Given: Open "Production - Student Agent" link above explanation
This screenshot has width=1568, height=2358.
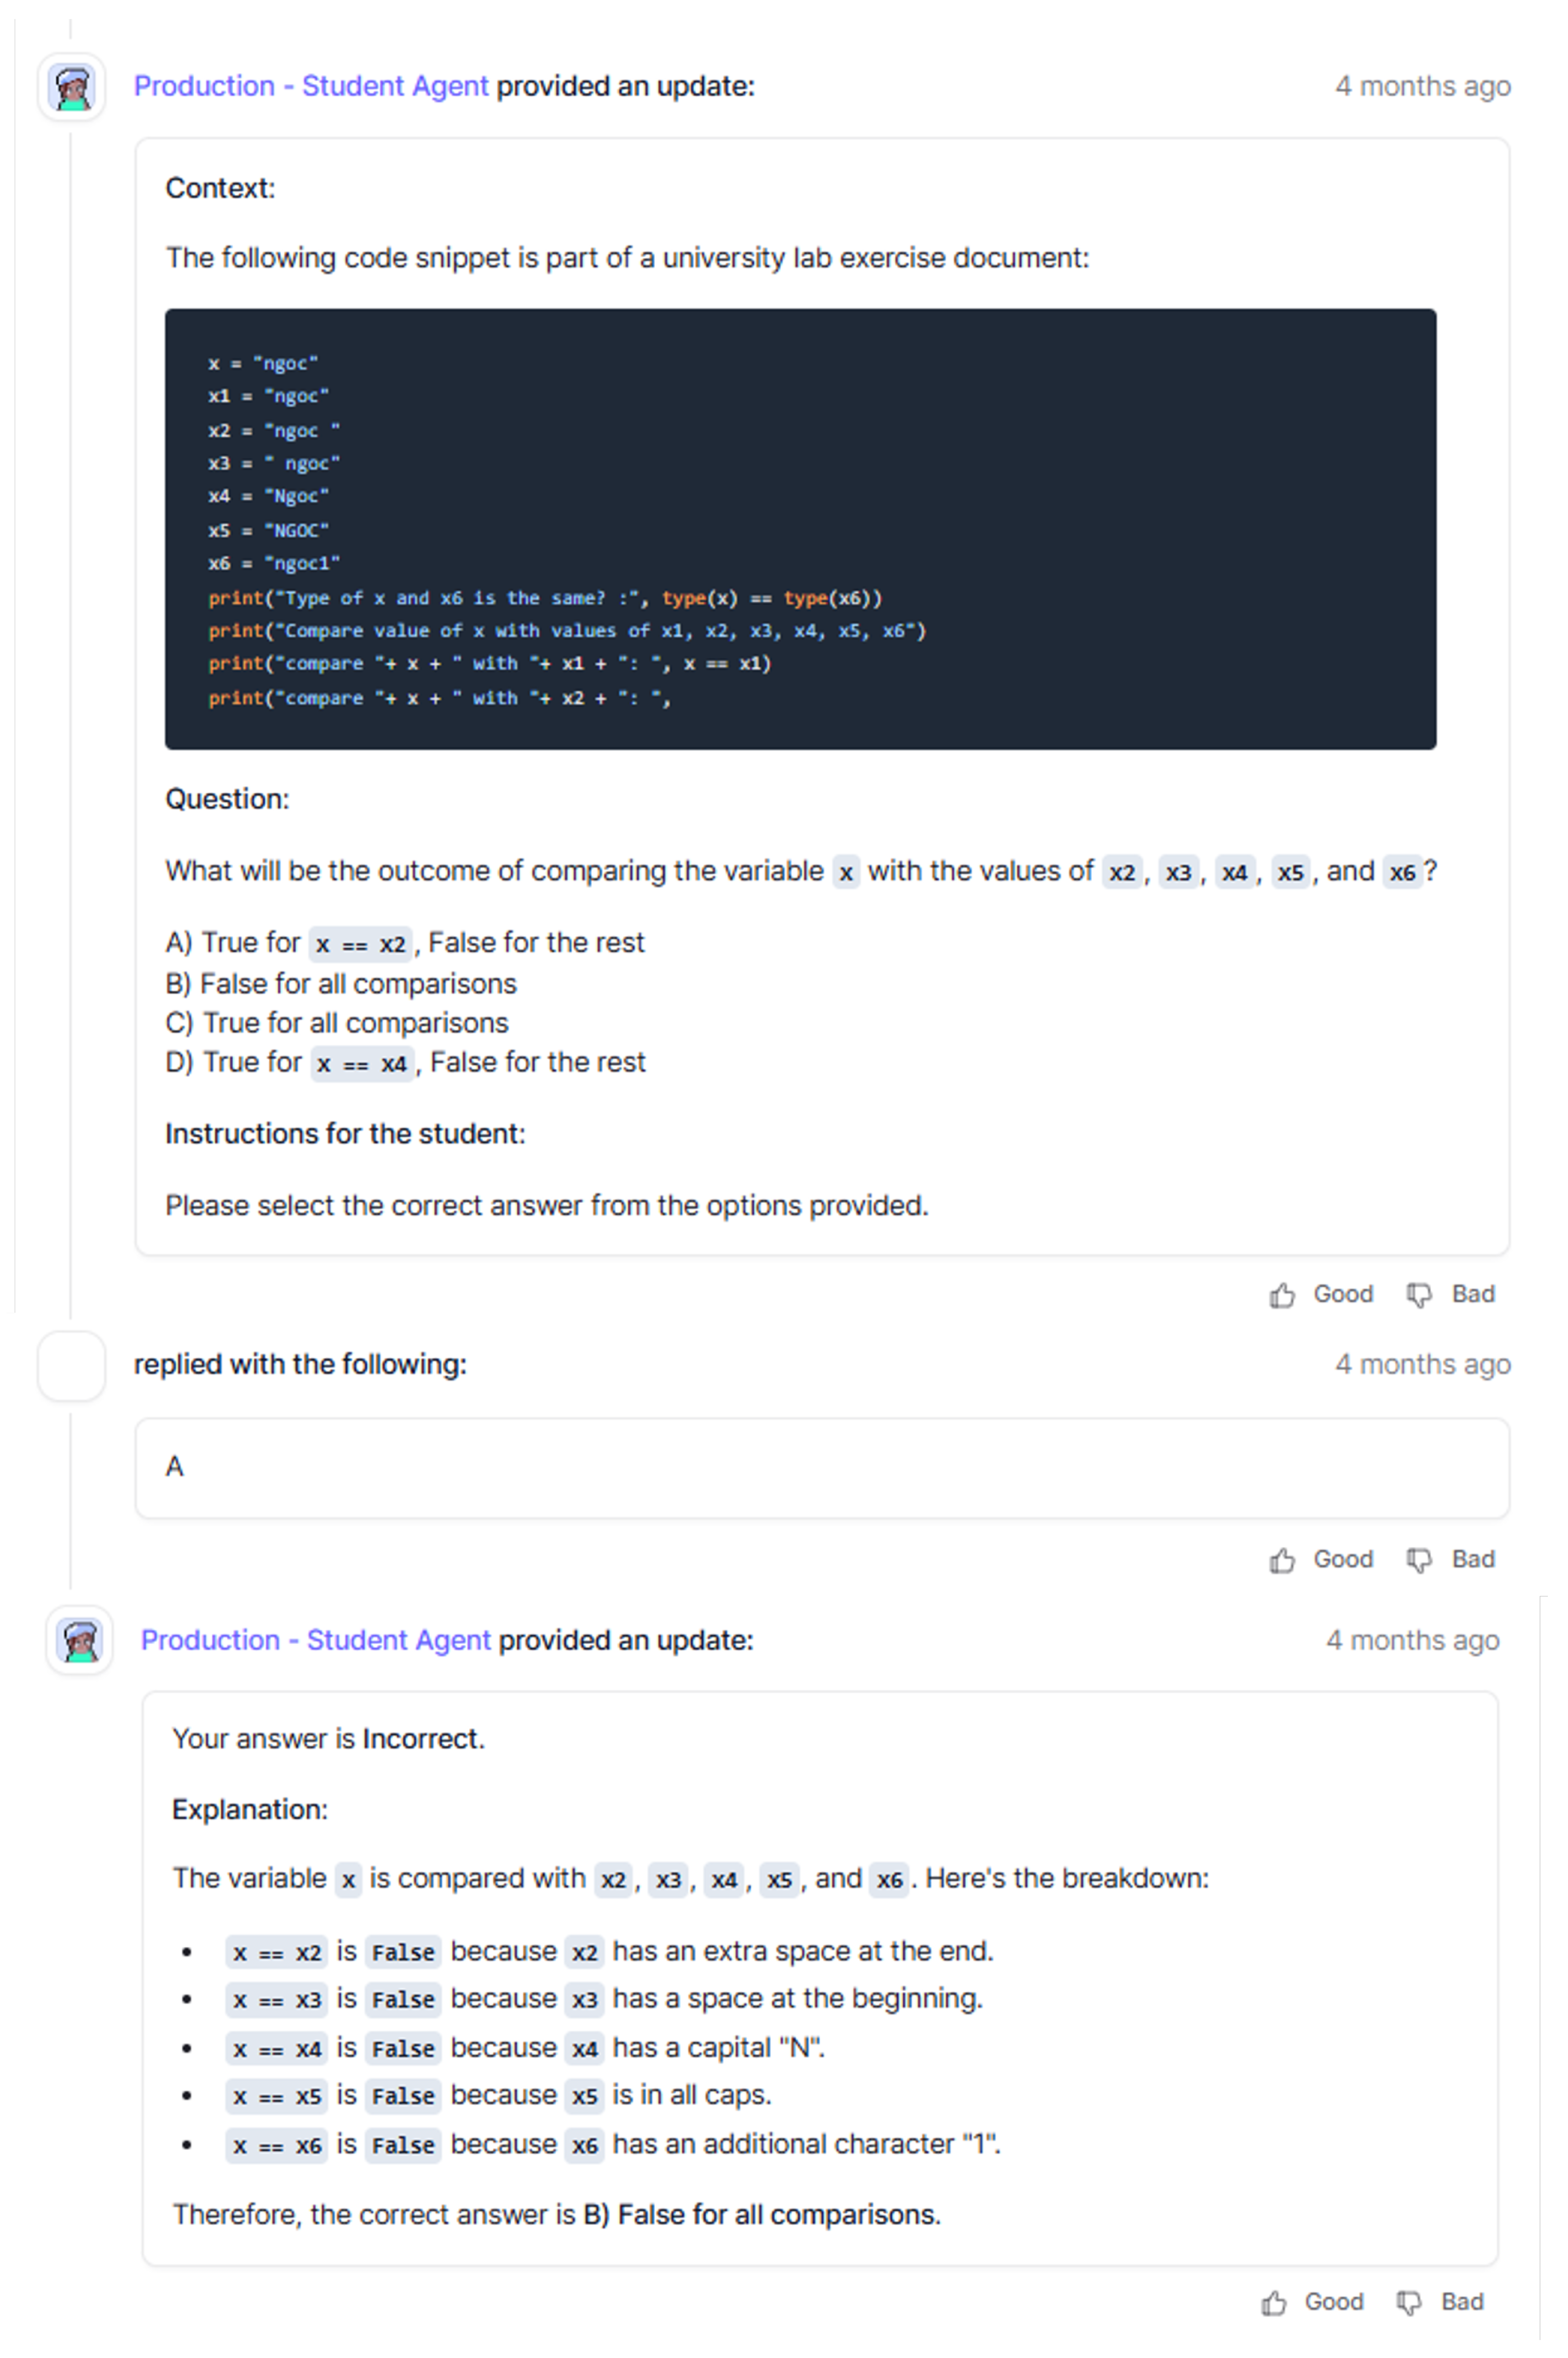Looking at the screenshot, I should (x=315, y=1640).
